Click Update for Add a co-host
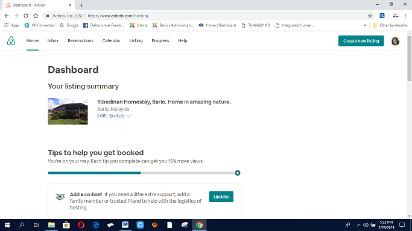 click(x=221, y=197)
